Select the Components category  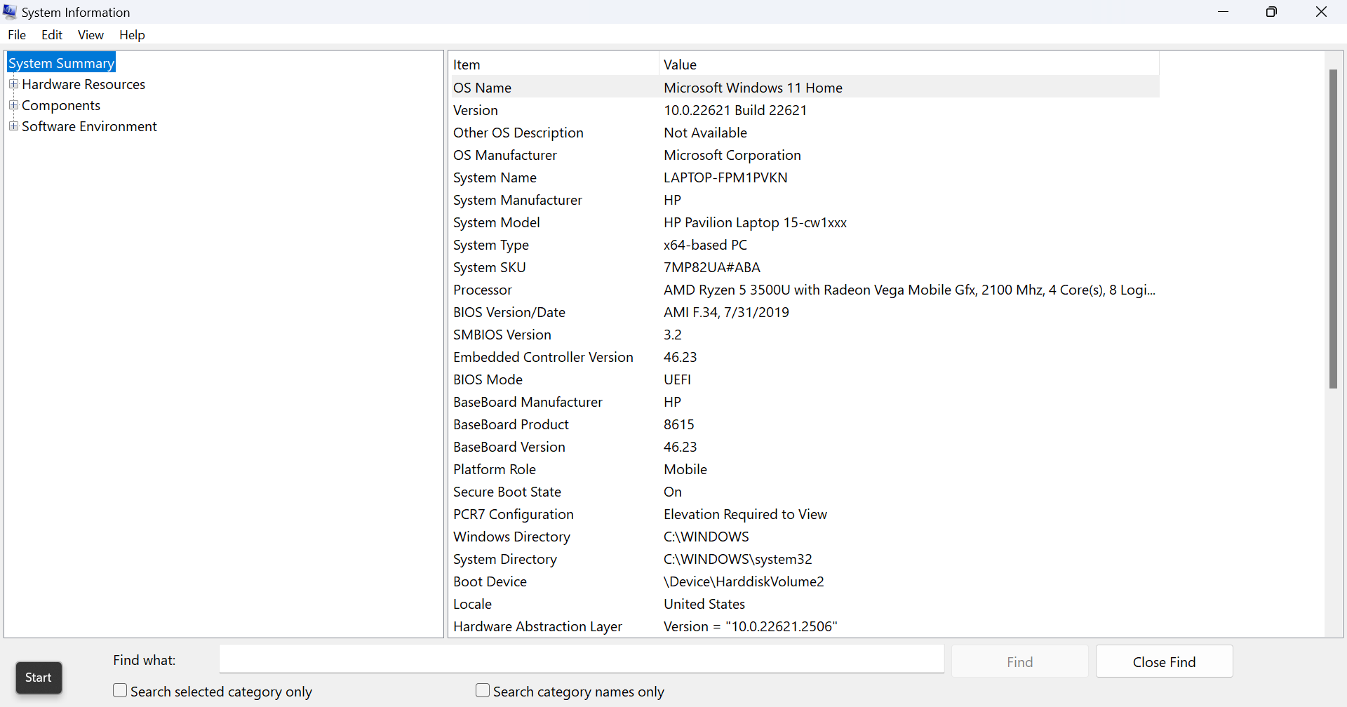click(61, 105)
